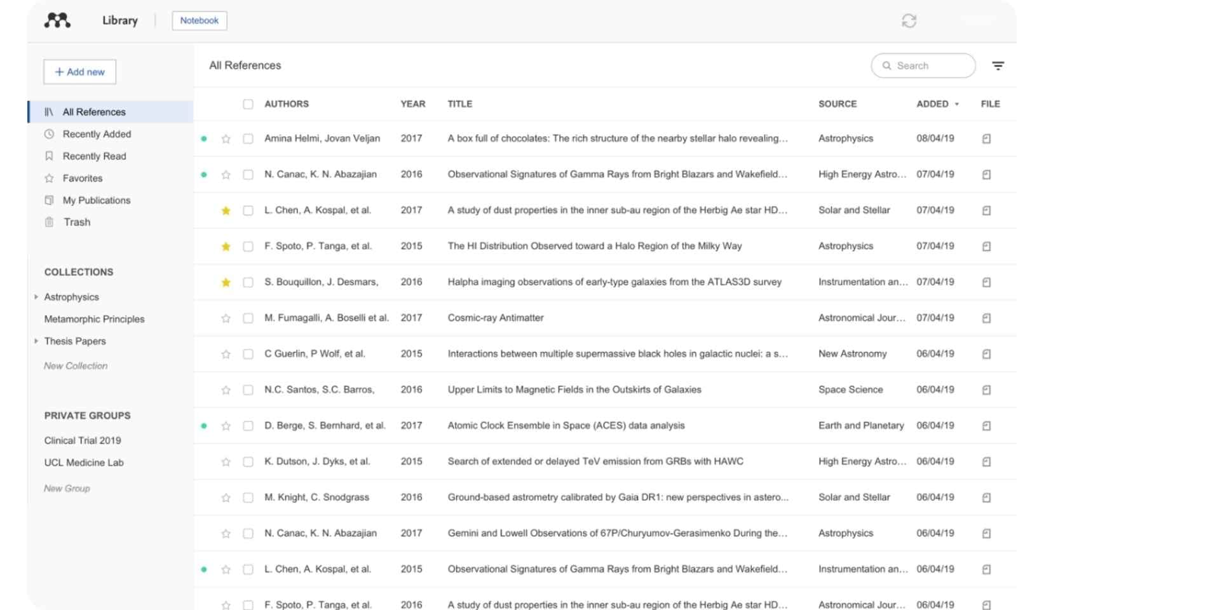The image size is (1220, 610).
Task: Expand the Thesis Papers collection
Action: tap(36, 341)
